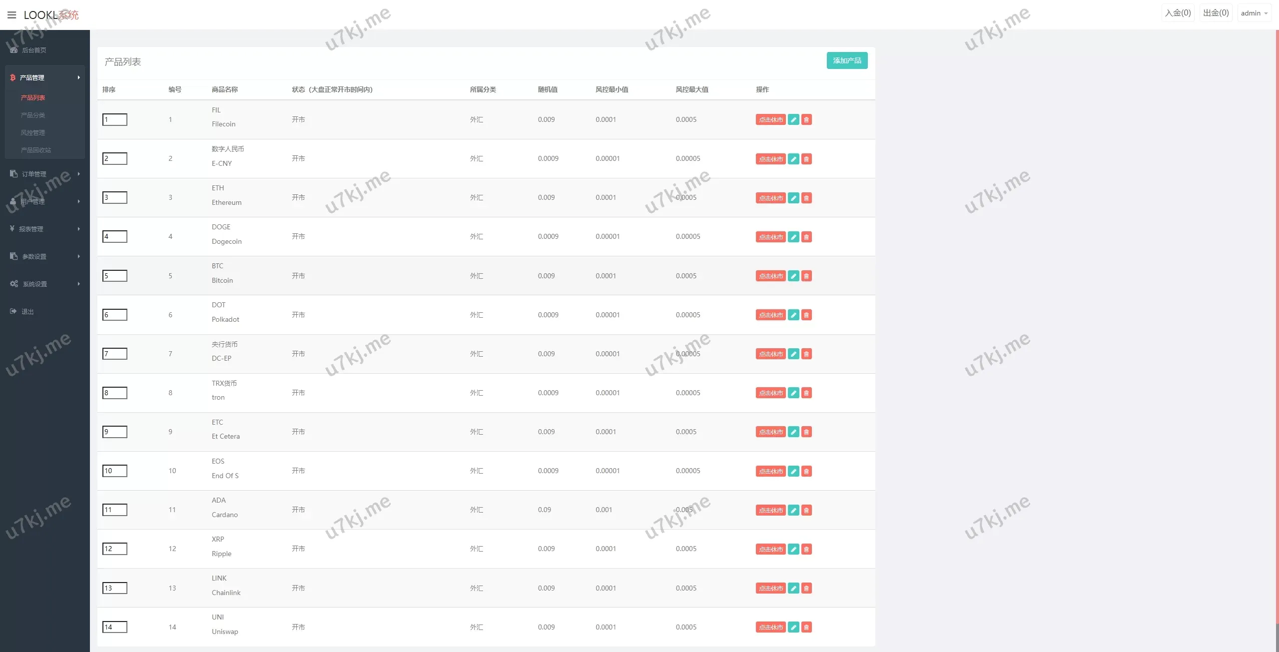Screen dimensions: 1279x652
Task: Click the 入金(0) button
Action: tap(1178, 13)
